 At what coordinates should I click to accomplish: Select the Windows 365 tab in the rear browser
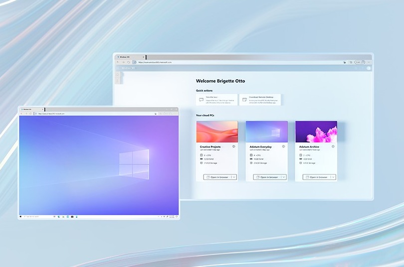click(x=130, y=57)
